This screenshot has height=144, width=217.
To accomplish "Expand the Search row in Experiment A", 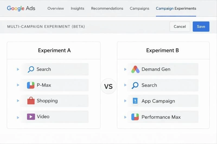I will tap(18, 69).
